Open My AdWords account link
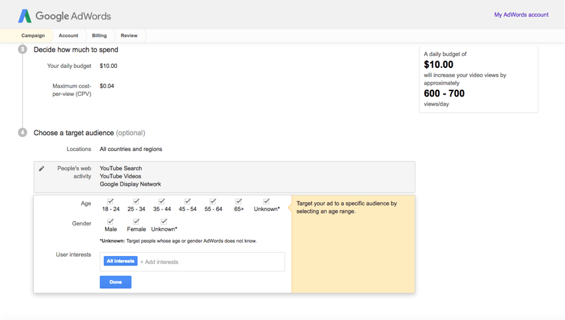Screen dimensions: 565x320 (521, 15)
